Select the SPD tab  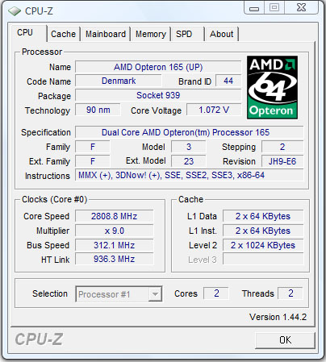tap(187, 34)
